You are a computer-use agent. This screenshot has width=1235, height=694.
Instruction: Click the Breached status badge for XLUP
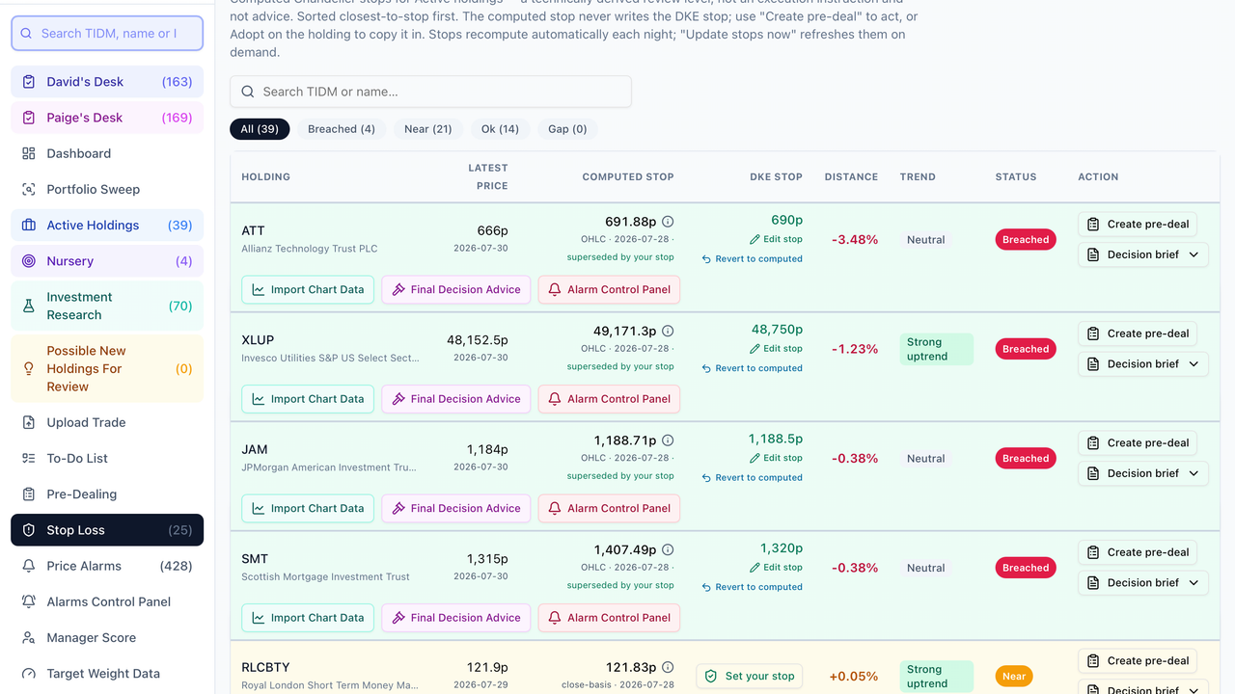[1026, 349]
